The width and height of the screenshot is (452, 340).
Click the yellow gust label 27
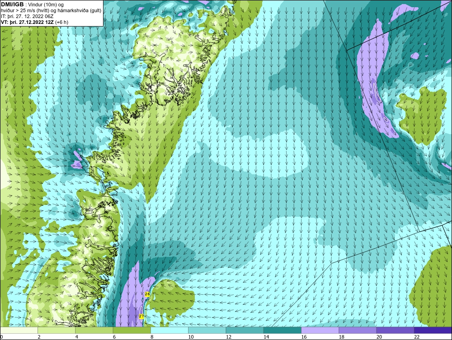coord(141,316)
